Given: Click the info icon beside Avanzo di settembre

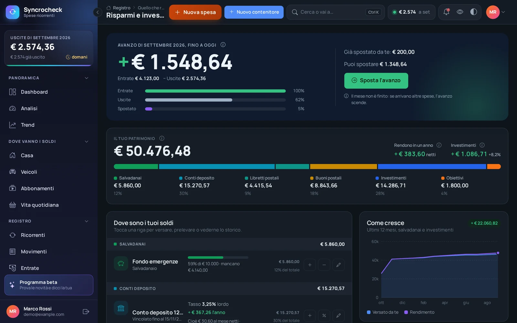Looking at the screenshot, I should point(223,45).
